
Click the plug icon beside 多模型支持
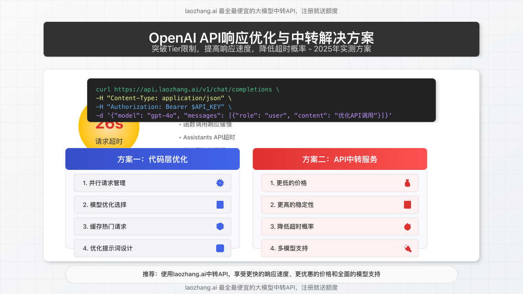pos(408,248)
